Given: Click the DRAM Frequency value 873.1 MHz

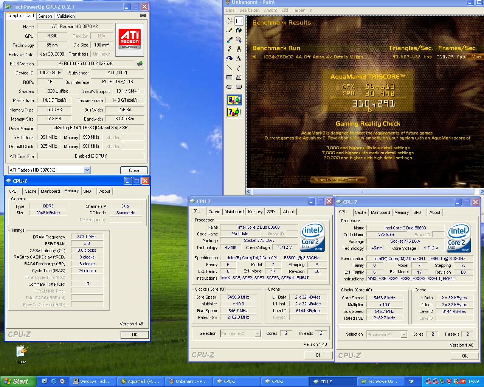Looking at the screenshot, I should 87,237.
